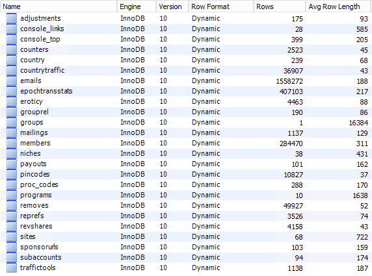The height and width of the screenshot is (276, 372).
Task: Click the table icon beside grouprel
Action: [12, 112]
